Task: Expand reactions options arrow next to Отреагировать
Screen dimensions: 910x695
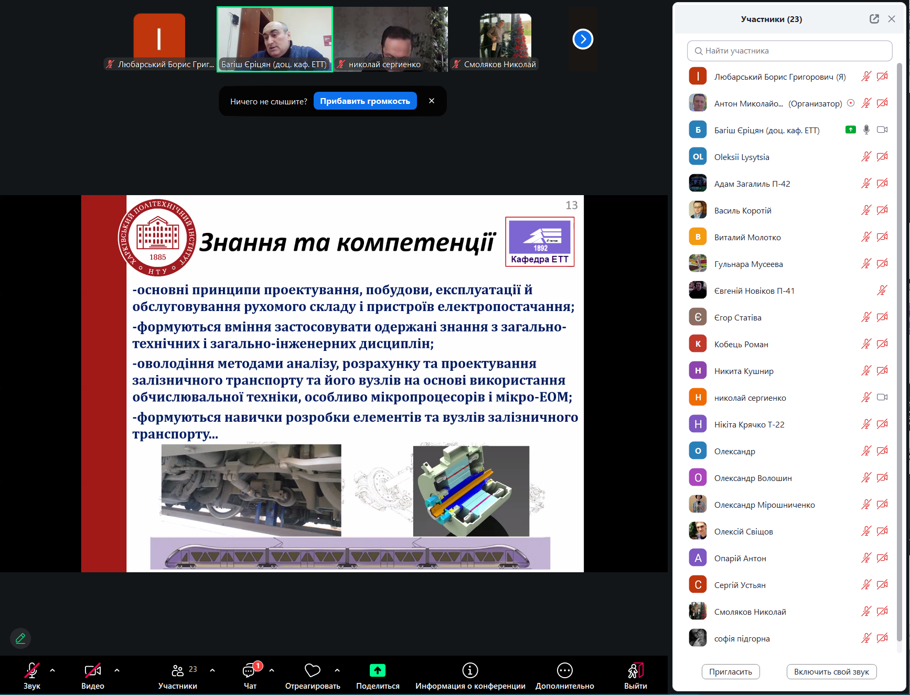Action: point(337,670)
